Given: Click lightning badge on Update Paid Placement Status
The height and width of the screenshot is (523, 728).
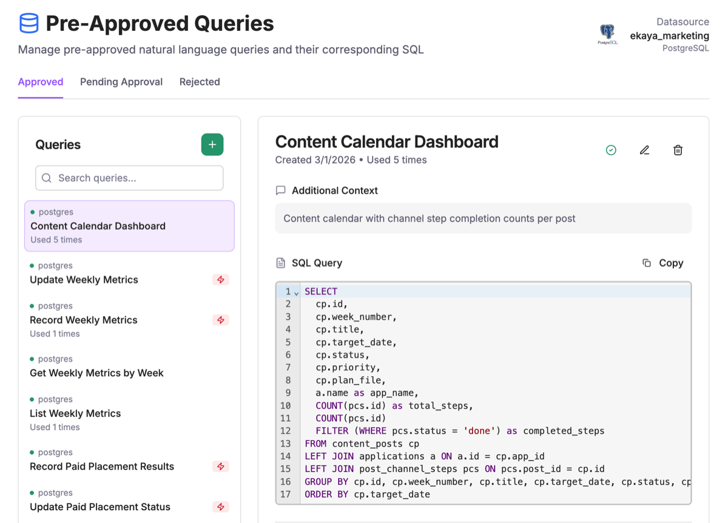Looking at the screenshot, I should coord(221,507).
